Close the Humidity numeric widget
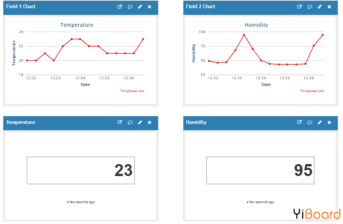The image size is (343, 224). coord(329,122)
